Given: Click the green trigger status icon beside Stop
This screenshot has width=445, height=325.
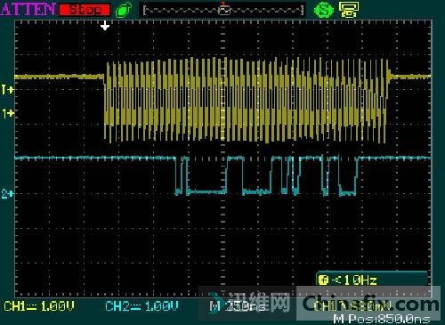Looking at the screenshot, I should click(x=124, y=10).
